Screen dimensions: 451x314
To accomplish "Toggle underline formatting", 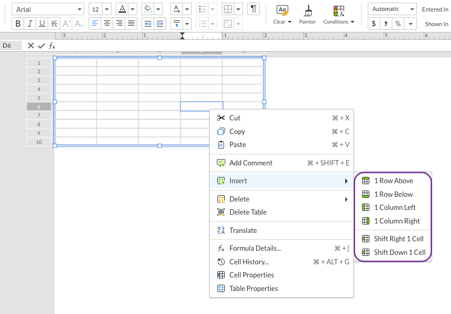I will pyautogui.click(x=42, y=24).
